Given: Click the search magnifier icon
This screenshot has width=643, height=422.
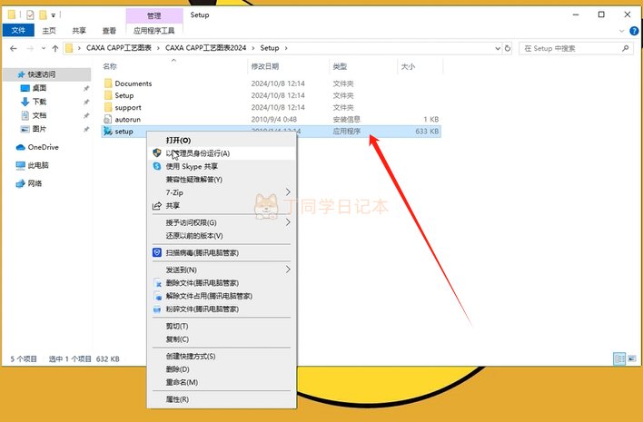Looking at the screenshot, I should pos(625,48).
